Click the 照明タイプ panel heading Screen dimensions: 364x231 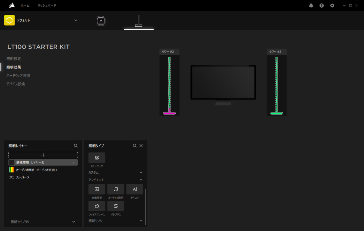(96, 146)
